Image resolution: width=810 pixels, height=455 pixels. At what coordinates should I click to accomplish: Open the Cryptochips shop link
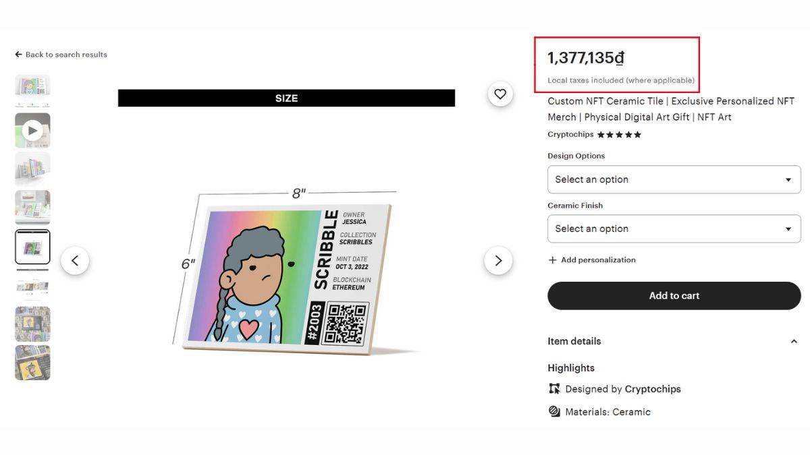[x=570, y=135]
